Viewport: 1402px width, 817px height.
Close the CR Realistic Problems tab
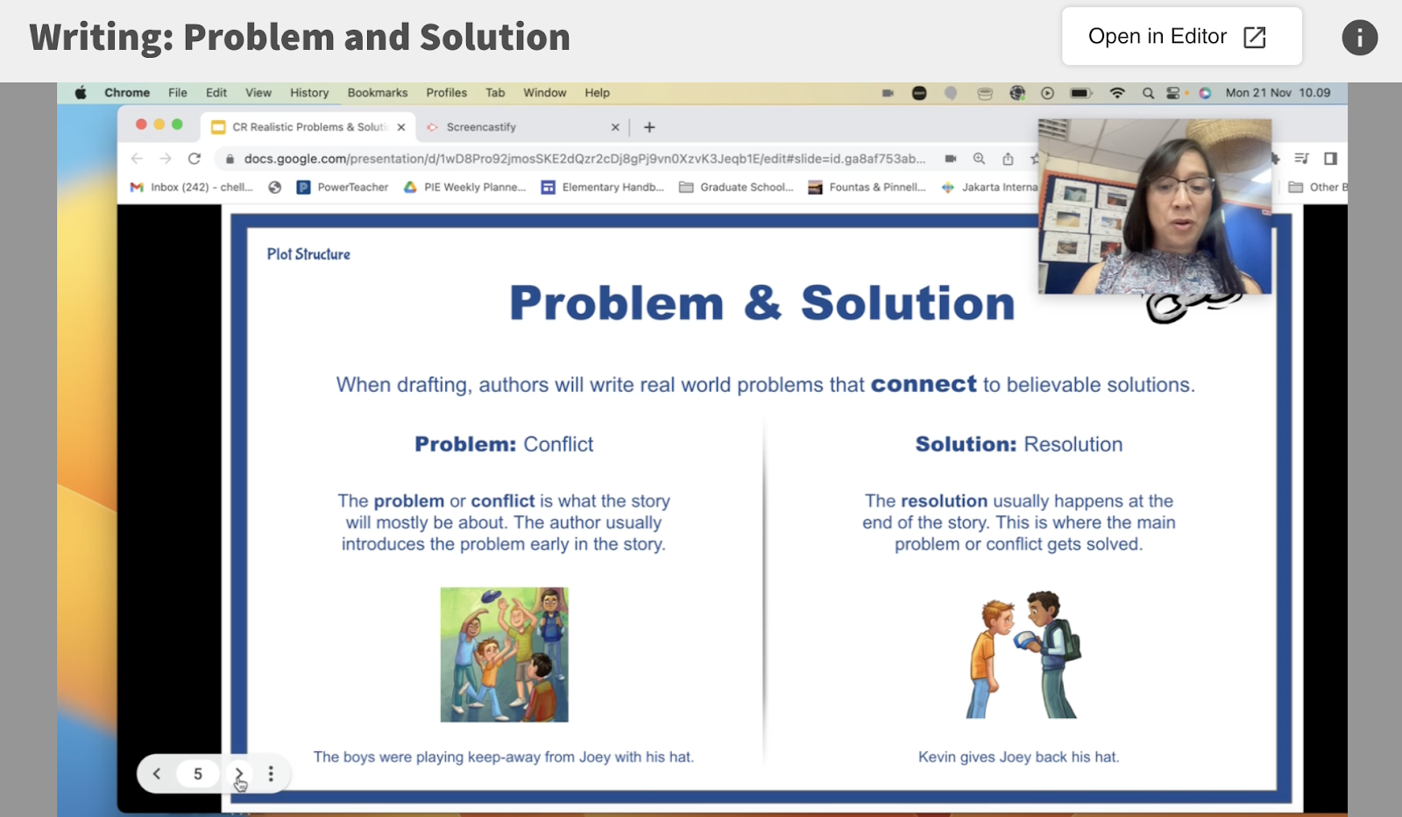pyautogui.click(x=401, y=127)
